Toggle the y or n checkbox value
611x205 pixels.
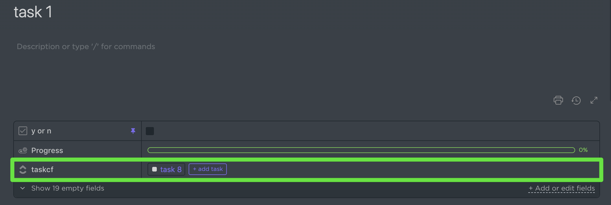point(150,131)
